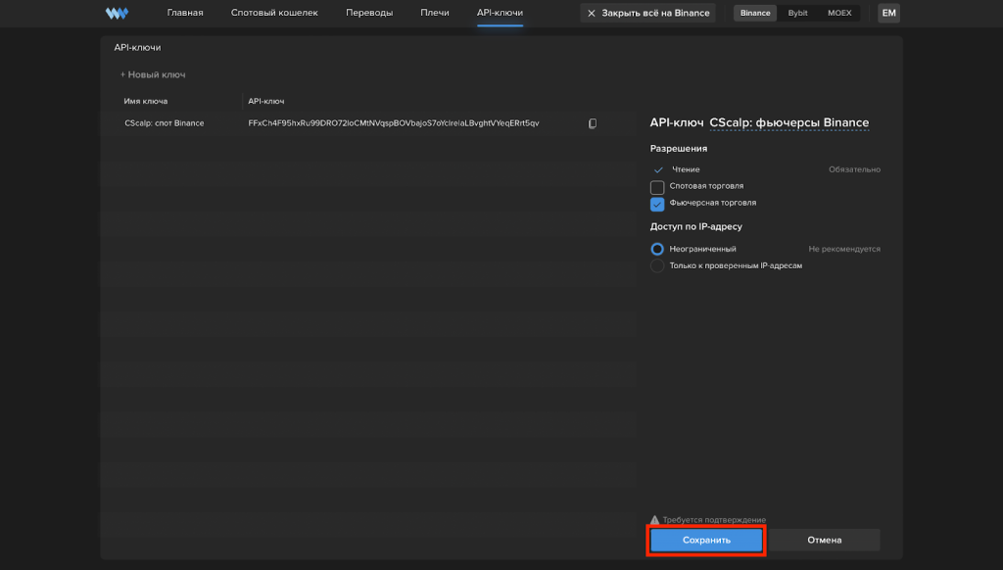Switch exchange to MOEX
Image resolution: width=1003 pixels, height=570 pixels.
click(839, 13)
